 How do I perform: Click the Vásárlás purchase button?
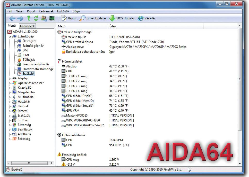click(x=147, y=18)
